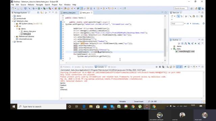Expand the productweb project
This screenshot has height=121, width=216.
click(x=12, y=18)
